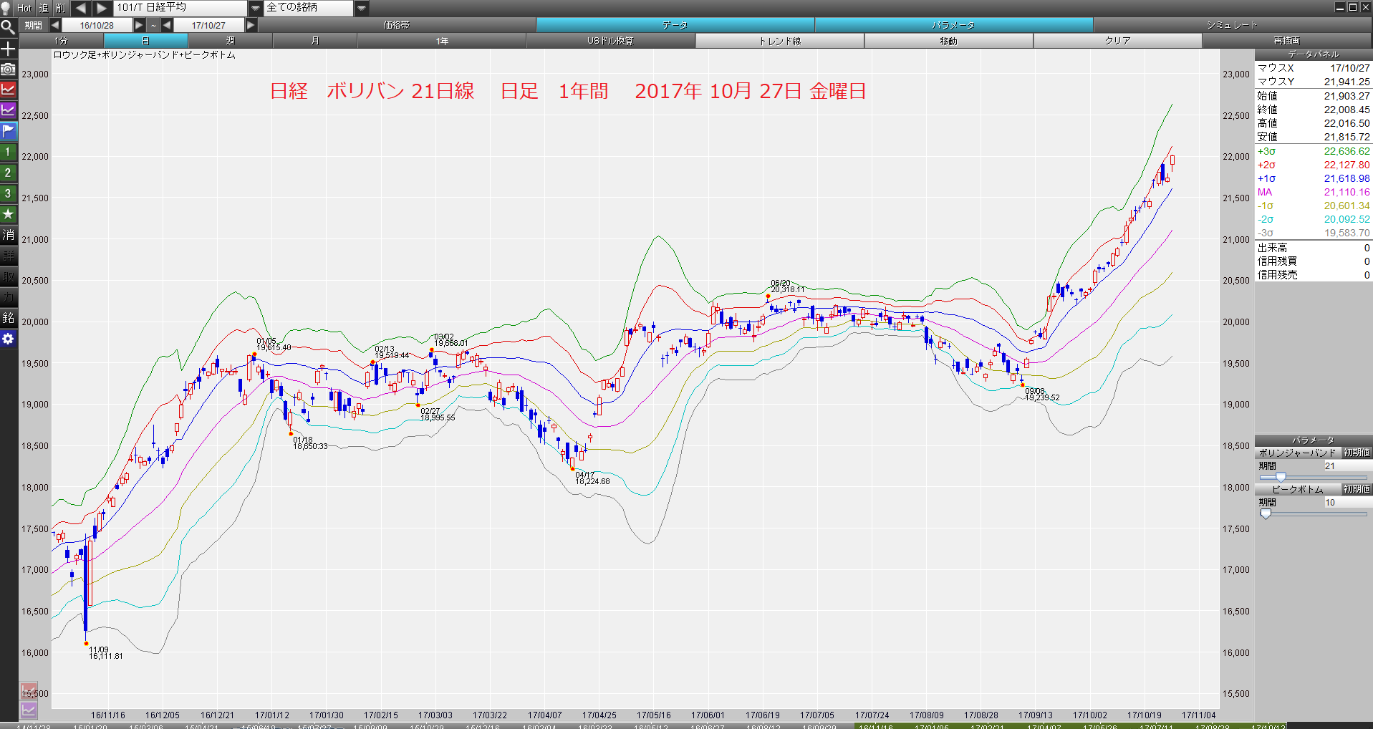The image size is (1373, 729).
Task: Expand the 全ての銘柄 filter dropdown
Action: 362,8
